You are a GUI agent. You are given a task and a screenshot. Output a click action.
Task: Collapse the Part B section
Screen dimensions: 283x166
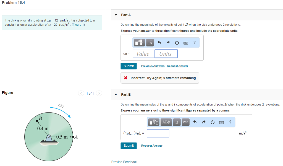[116, 94]
